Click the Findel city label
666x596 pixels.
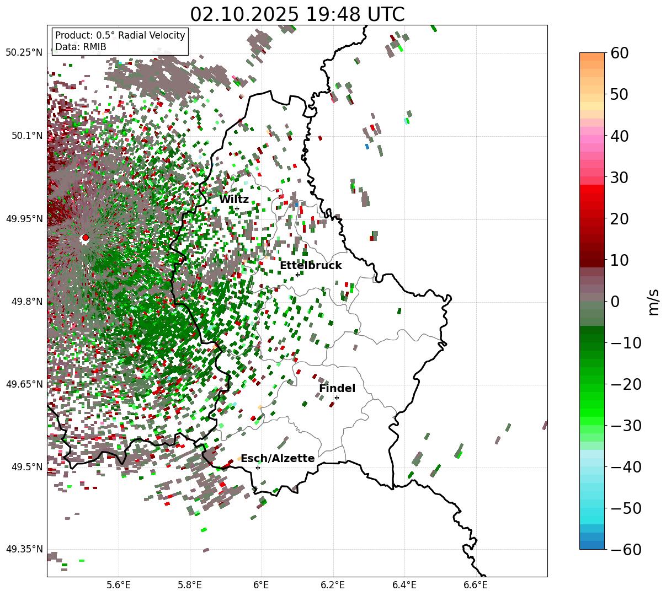click(x=337, y=389)
